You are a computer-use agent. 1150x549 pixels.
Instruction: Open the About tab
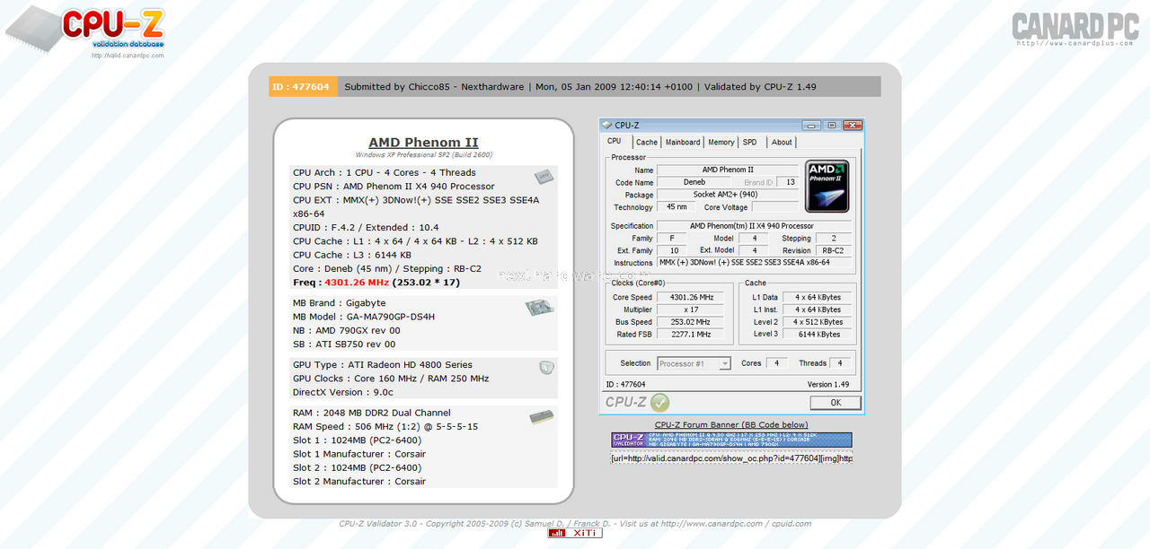(x=782, y=142)
